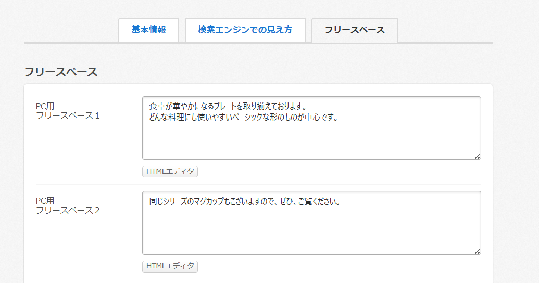The width and height of the screenshot is (539, 283).
Task: Click the フリースペース section heading
Action: point(61,72)
